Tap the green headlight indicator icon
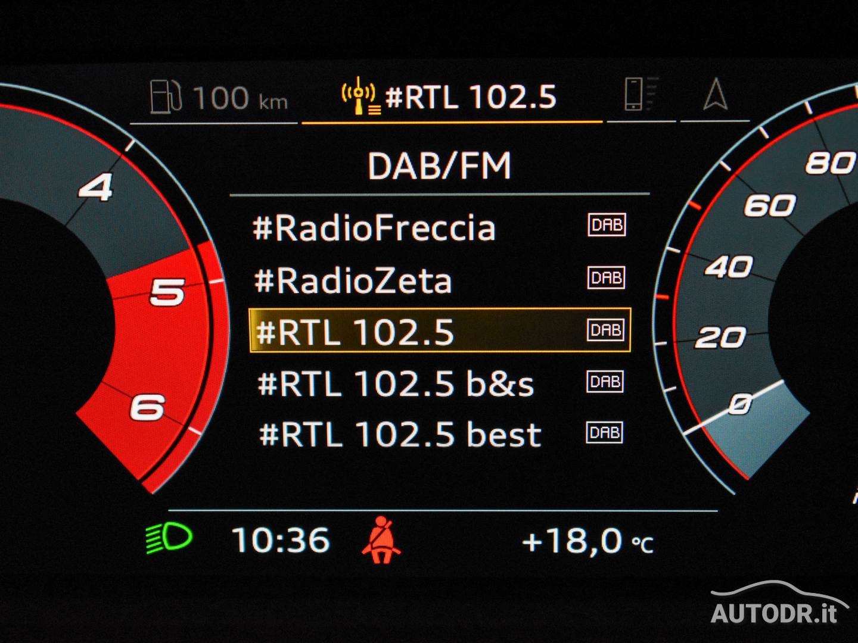The height and width of the screenshot is (643, 858). pos(169,539)
